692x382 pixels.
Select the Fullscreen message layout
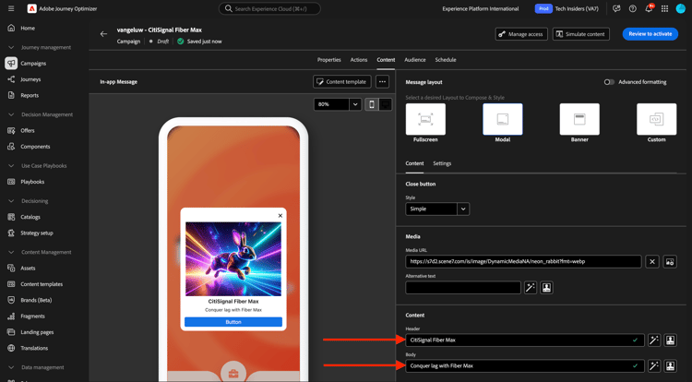pyautogui.click(x=425, y=120)
